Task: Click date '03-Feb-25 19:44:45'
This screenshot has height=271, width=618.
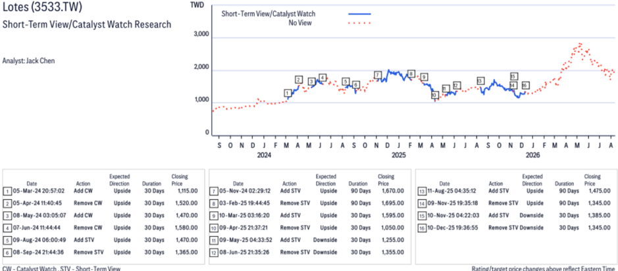Action: tap(244, 204)
